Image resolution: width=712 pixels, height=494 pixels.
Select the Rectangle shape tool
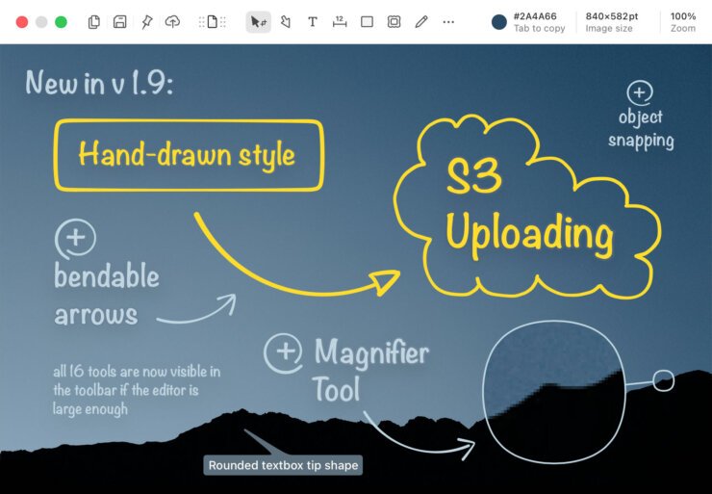pyautogui.click(x=367, y=22)
